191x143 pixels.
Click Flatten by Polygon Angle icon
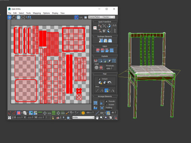100,60
